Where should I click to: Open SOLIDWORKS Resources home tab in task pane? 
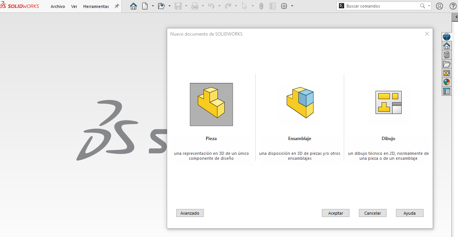(447, 46)
